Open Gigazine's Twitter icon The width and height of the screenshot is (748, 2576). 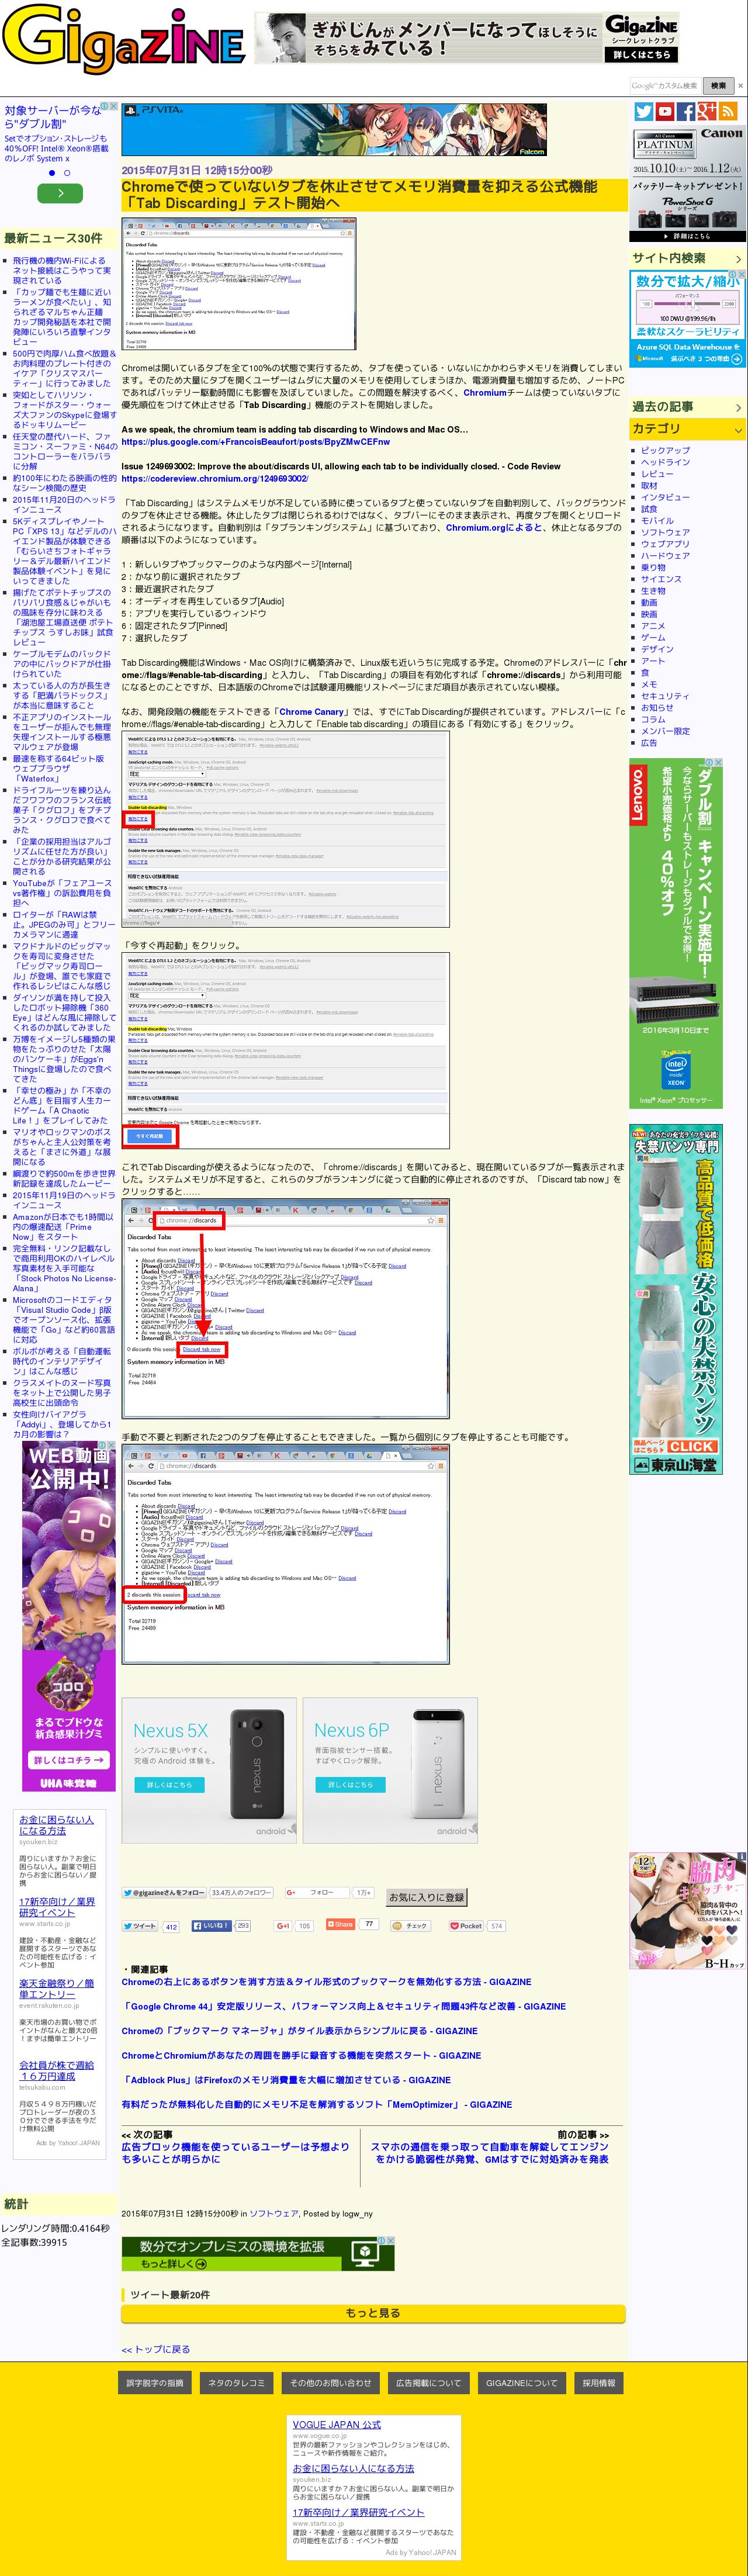[643, 112]
